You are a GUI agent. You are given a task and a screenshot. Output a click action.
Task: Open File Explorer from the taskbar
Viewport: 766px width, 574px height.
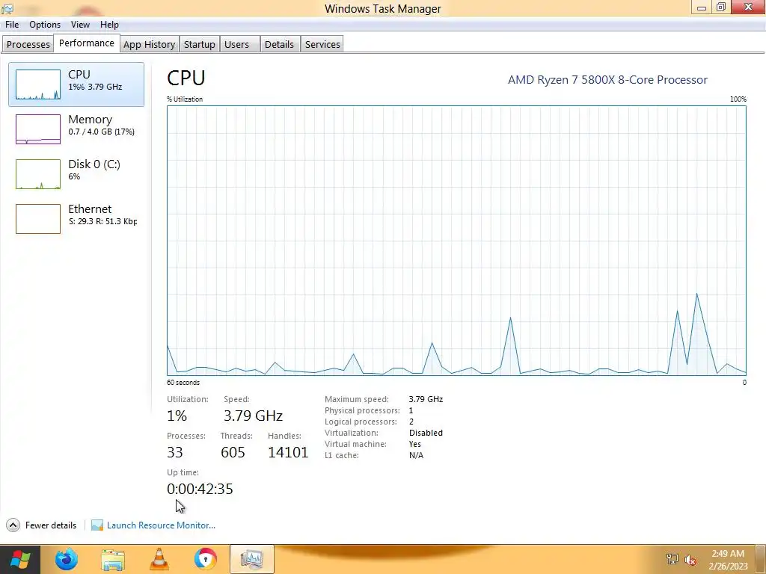[113, 559]
